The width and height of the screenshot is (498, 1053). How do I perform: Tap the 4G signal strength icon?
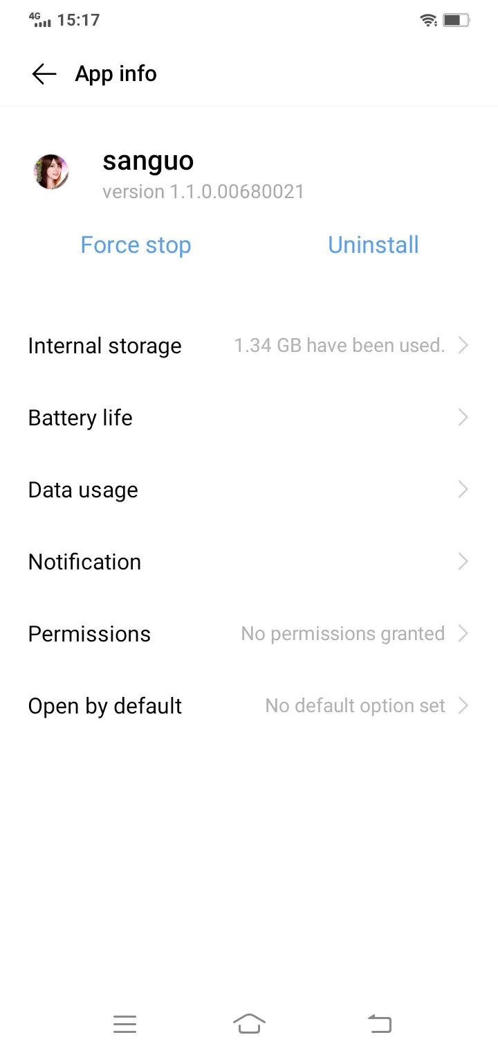pos(40,20)
